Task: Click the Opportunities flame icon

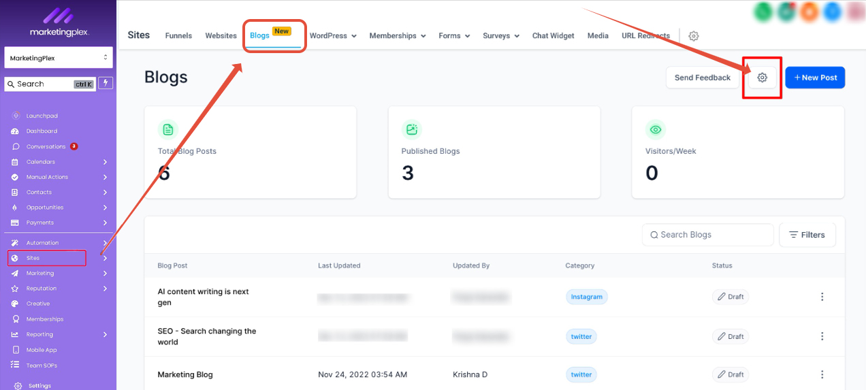Action: tap(15, 208)
